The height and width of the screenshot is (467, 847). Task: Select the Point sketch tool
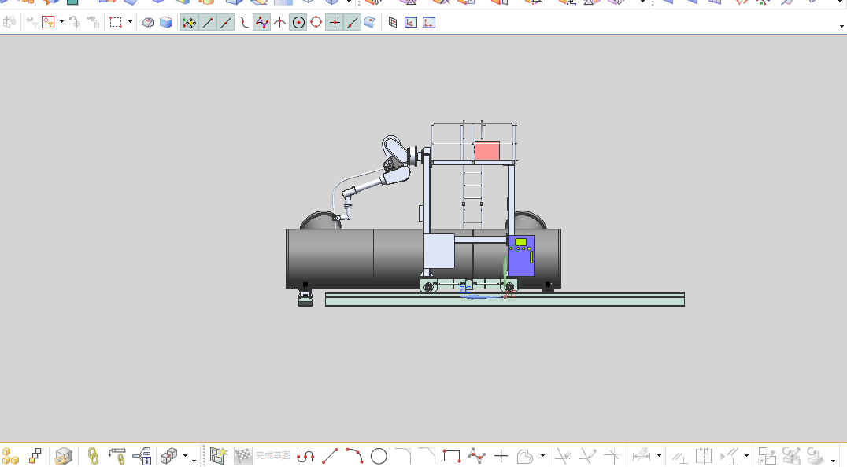pos(501,456)
